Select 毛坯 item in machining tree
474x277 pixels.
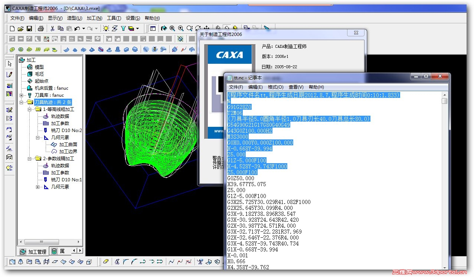[39, 74]
